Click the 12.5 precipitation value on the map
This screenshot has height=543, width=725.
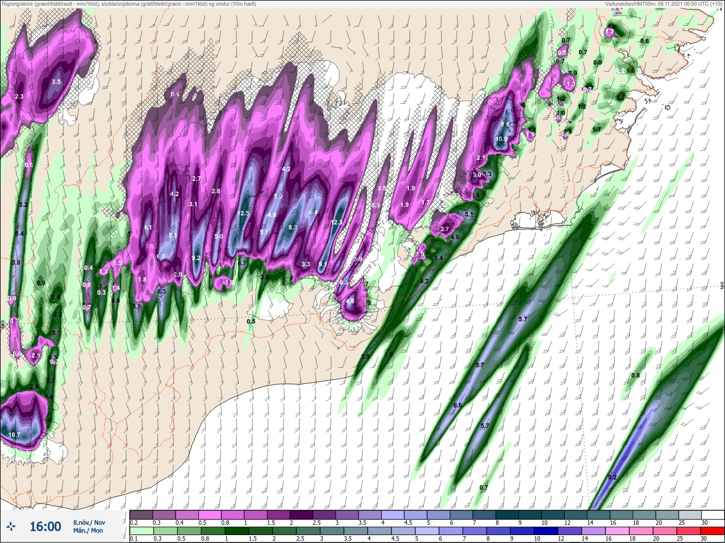click(x=244, y=213)
